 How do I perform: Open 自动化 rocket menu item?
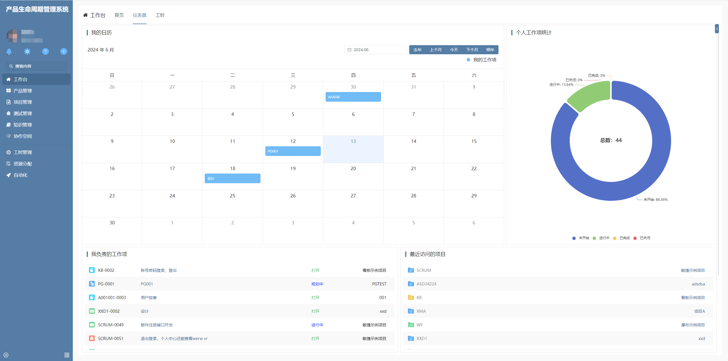point(20,175)
